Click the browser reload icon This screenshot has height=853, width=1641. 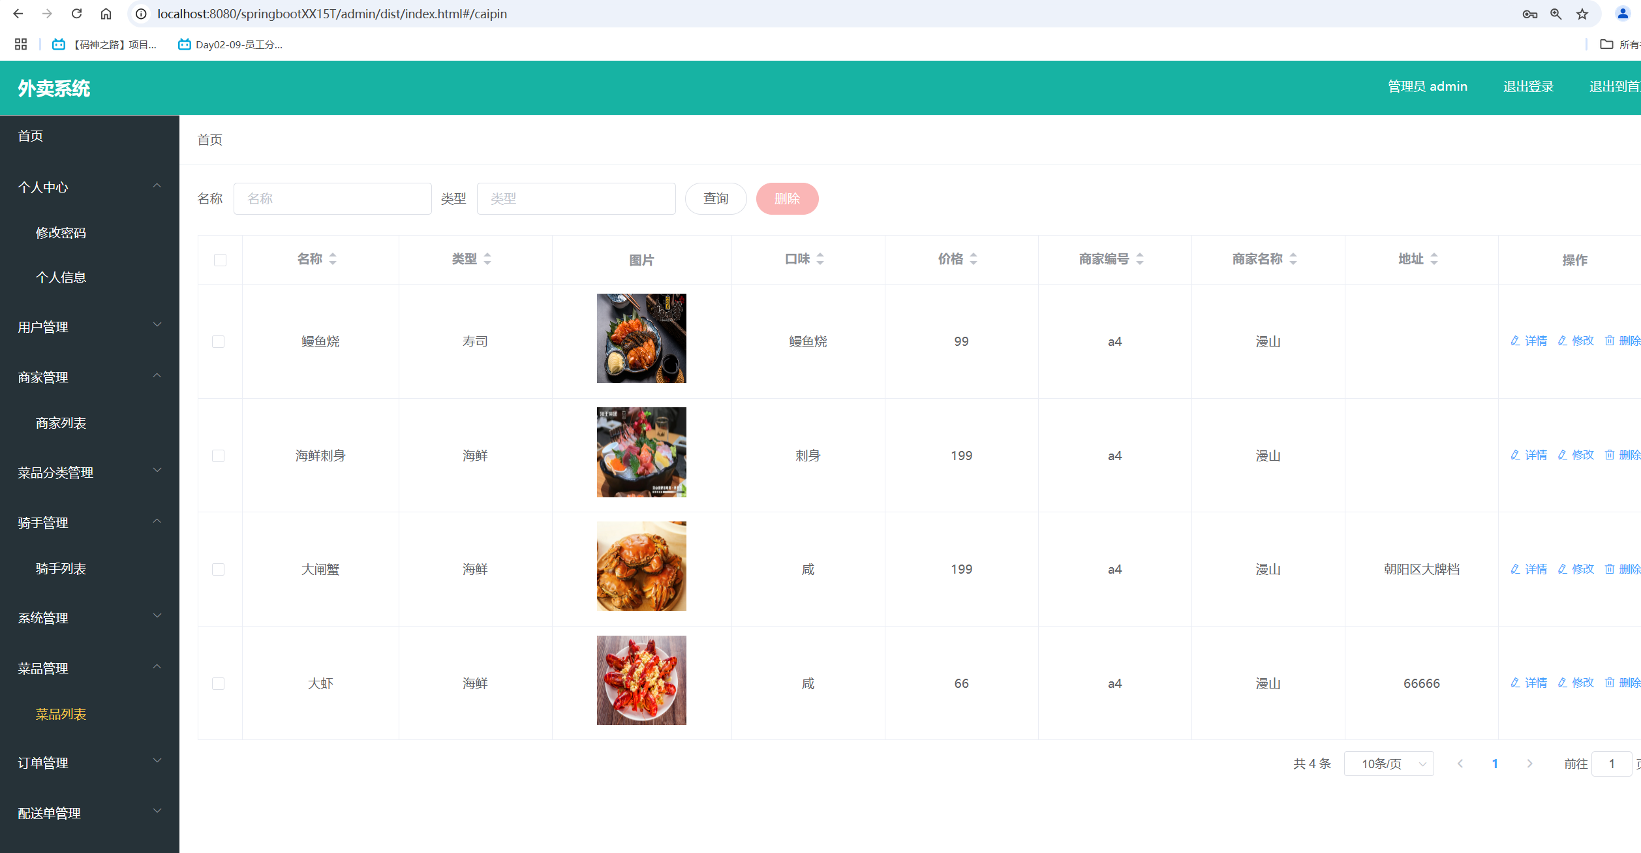(x=76, y=14)
